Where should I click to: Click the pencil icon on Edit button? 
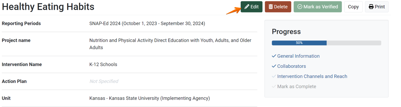coord(247,7)
